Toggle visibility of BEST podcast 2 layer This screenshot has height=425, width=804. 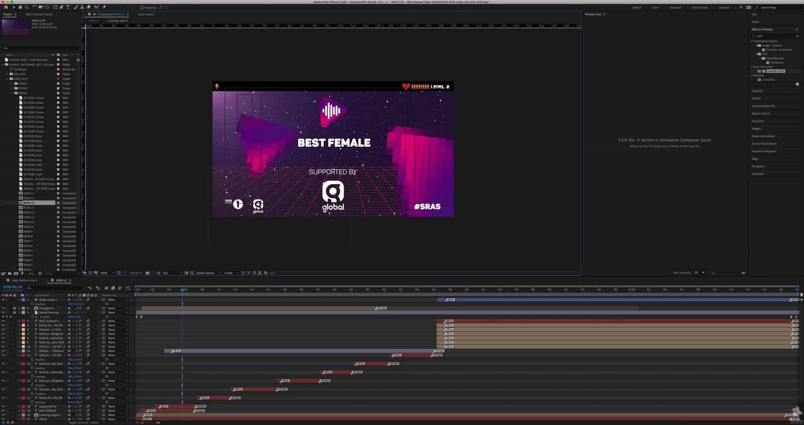3,321
